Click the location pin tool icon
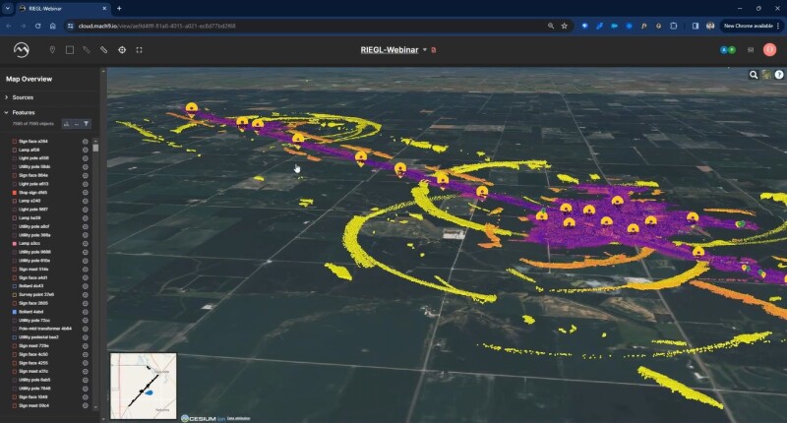 pyautogui.click(x=52, y=49)
